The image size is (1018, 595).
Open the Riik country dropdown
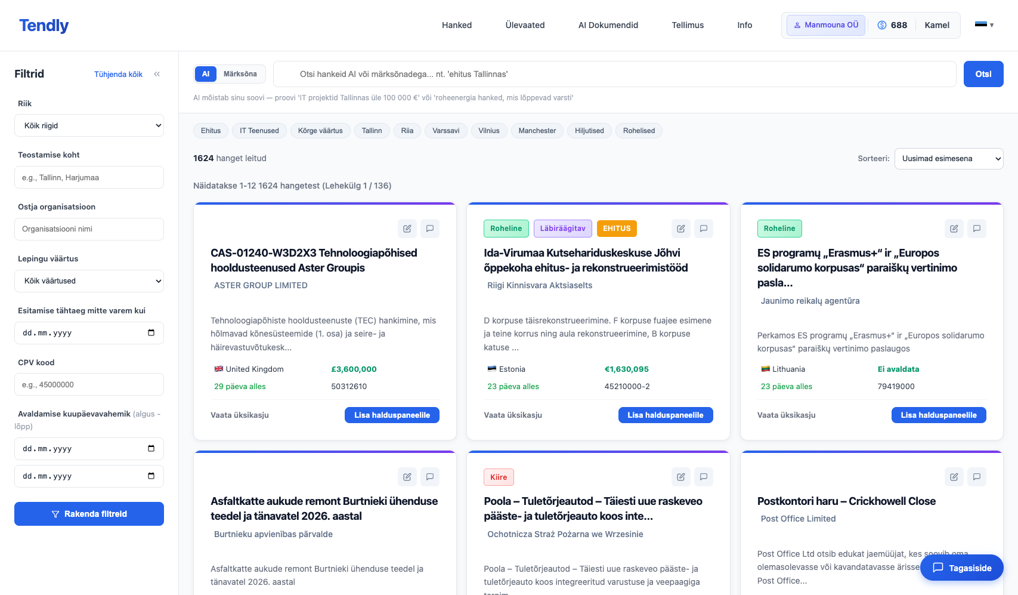click(x=89, y=126)
